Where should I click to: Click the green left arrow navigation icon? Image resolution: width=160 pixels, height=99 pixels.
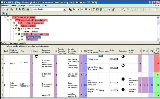[x=79, y=9]
